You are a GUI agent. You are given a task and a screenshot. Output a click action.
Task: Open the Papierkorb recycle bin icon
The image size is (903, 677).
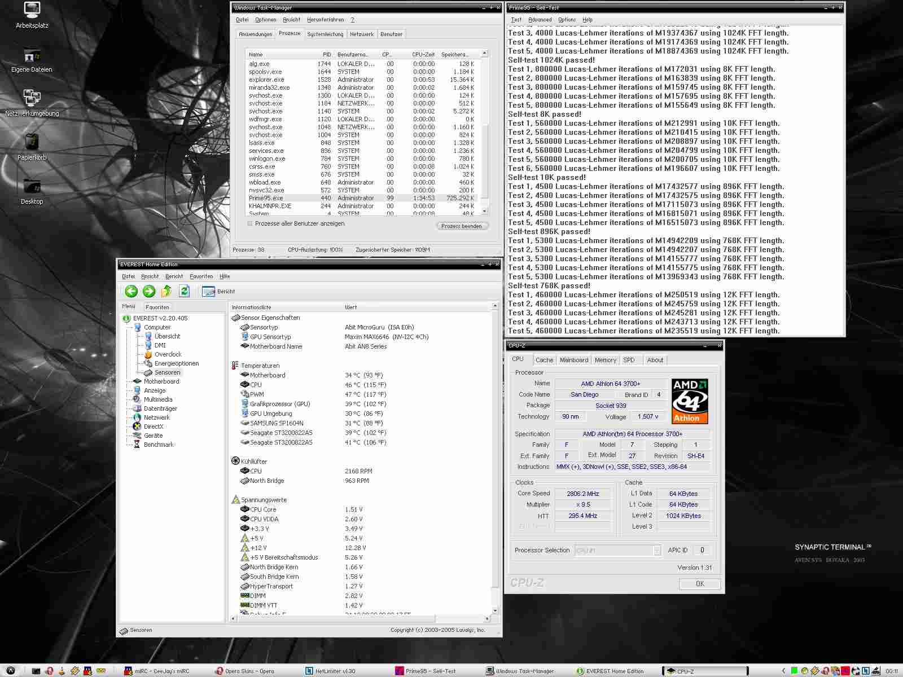tap(32, 147)
